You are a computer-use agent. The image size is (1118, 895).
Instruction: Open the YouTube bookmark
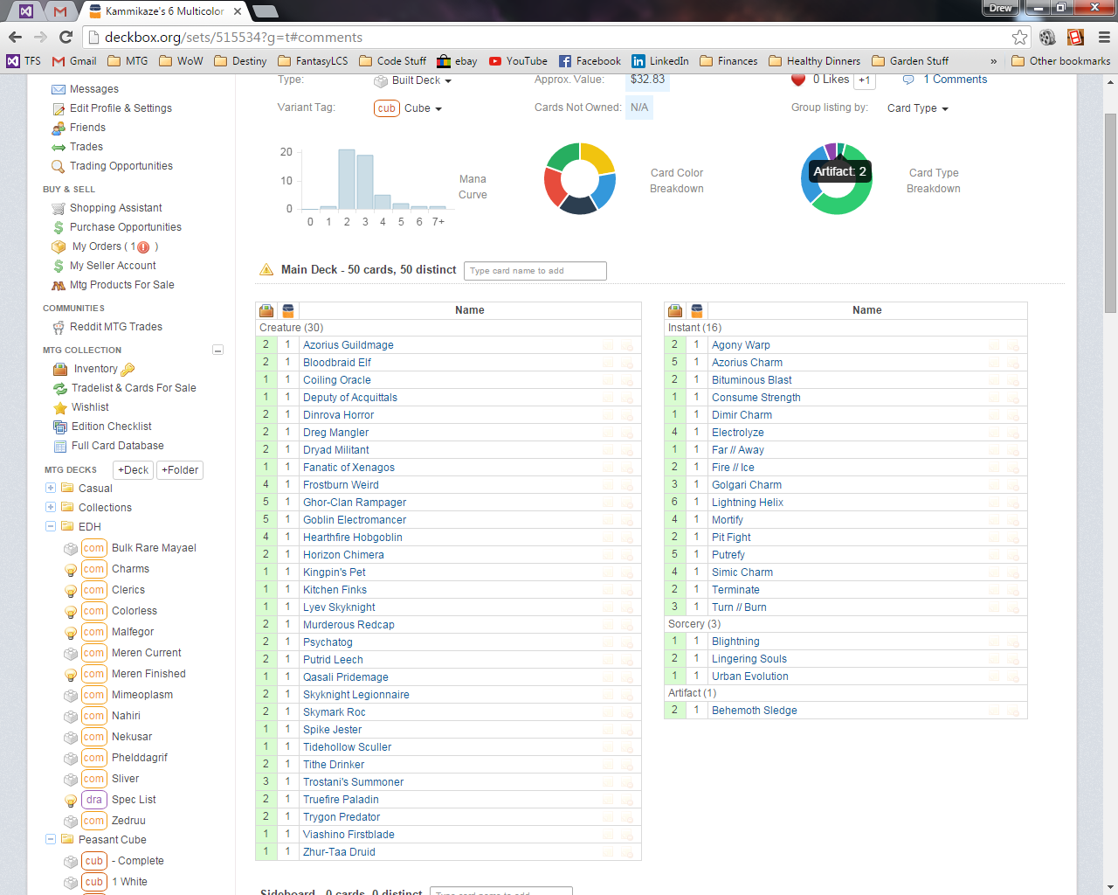pos(518,61)
